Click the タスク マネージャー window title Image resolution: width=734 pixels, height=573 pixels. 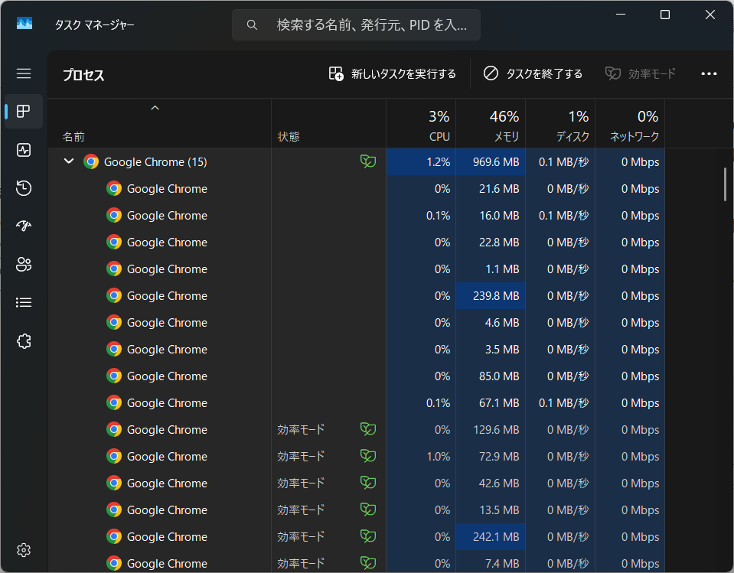(x=95, y=24)
